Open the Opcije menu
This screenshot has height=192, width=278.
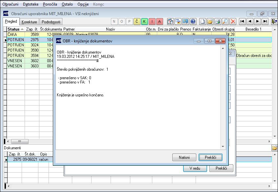coord(83,4)
